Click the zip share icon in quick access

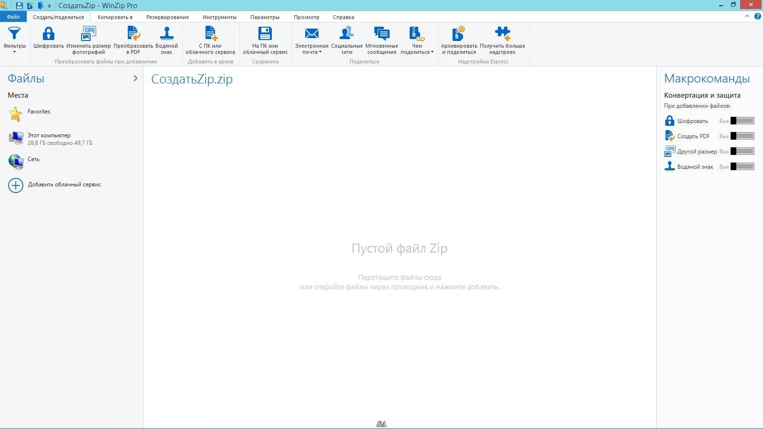30,6
